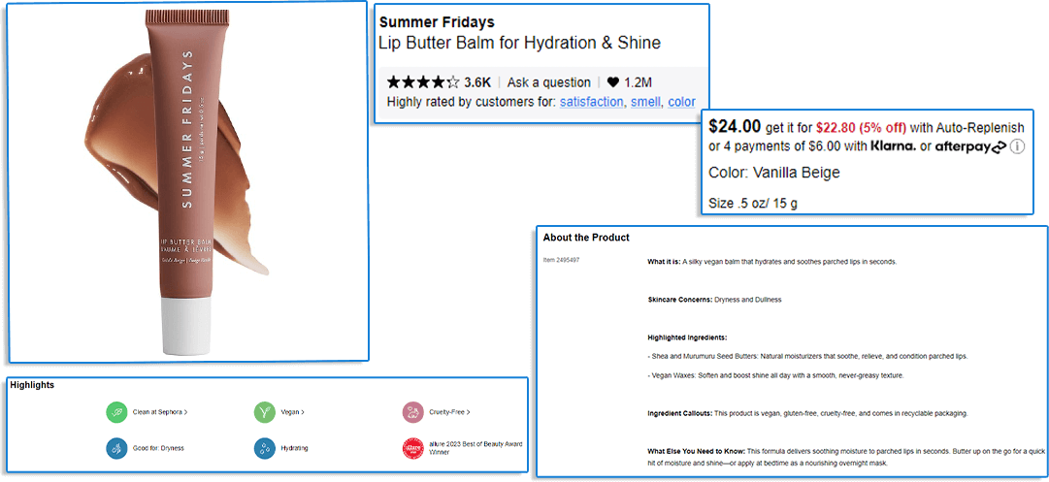Click Size .5 oz/ 15 g text
The width and height of the screenshot is (1049, 482).
pos(753,204)
